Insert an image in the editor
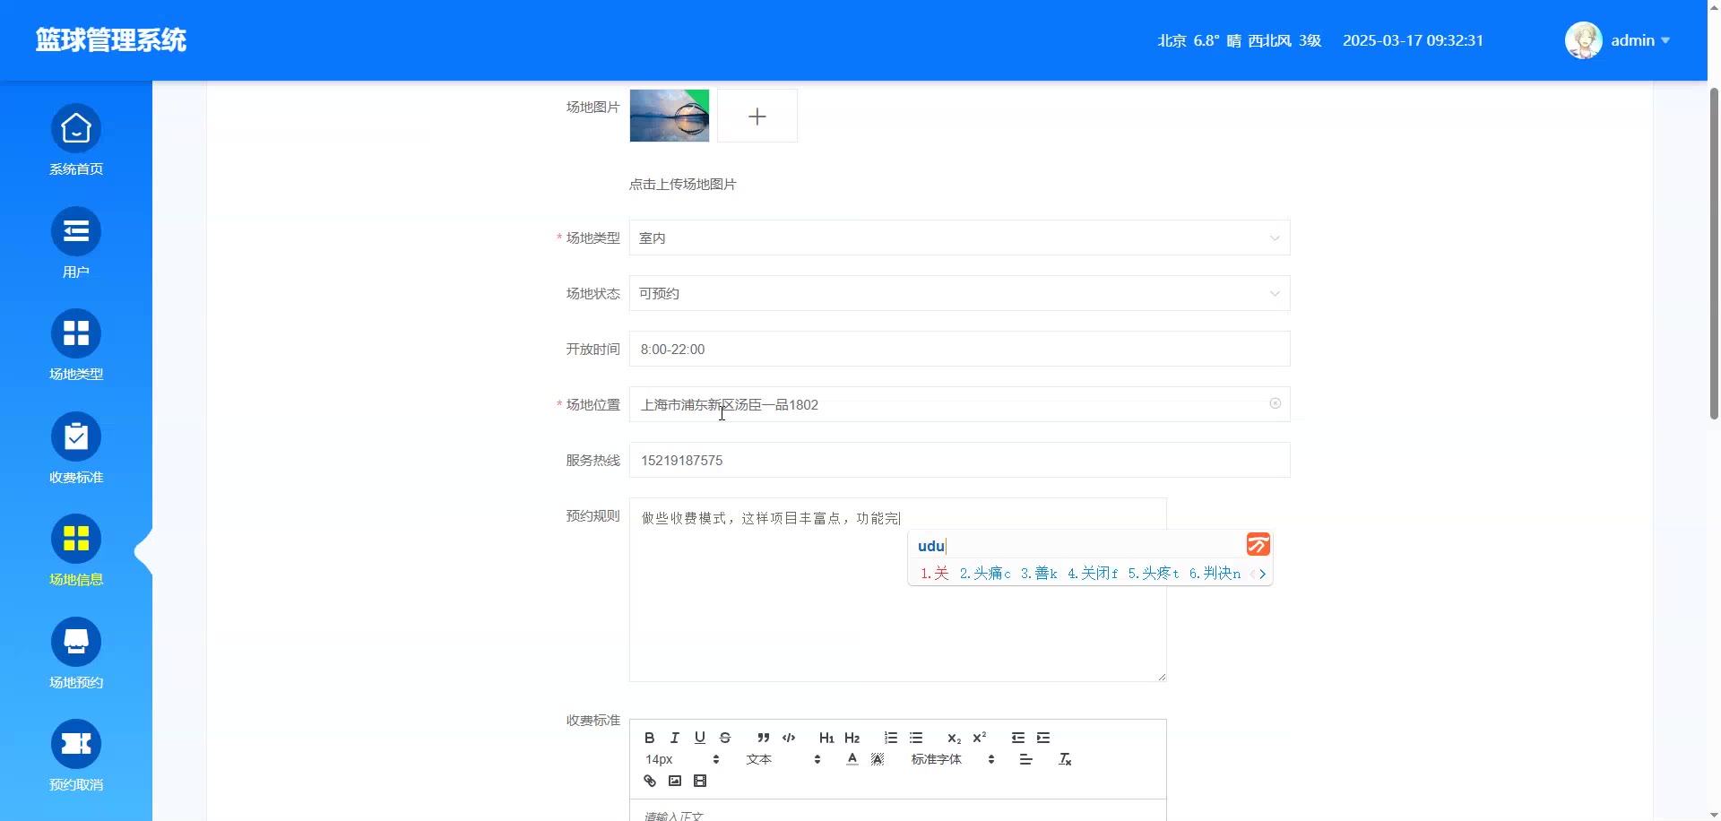The image size is (1721, 821). (675, 781)
